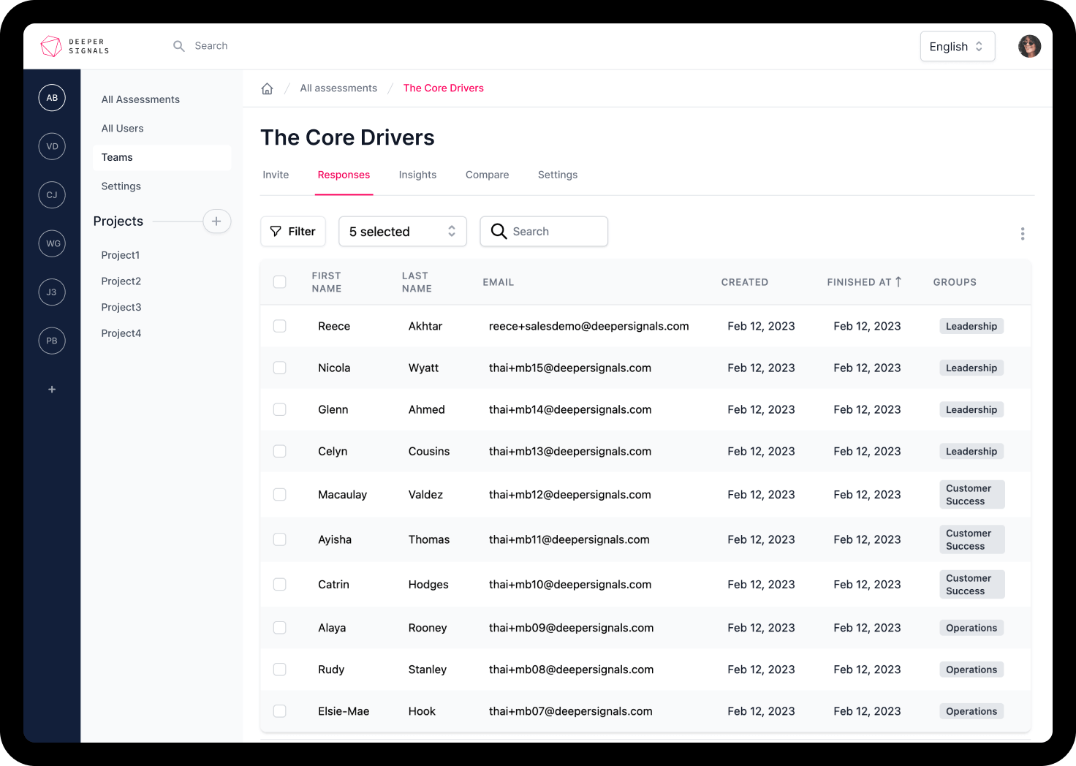Click the table Search input field

coord(544,232)
